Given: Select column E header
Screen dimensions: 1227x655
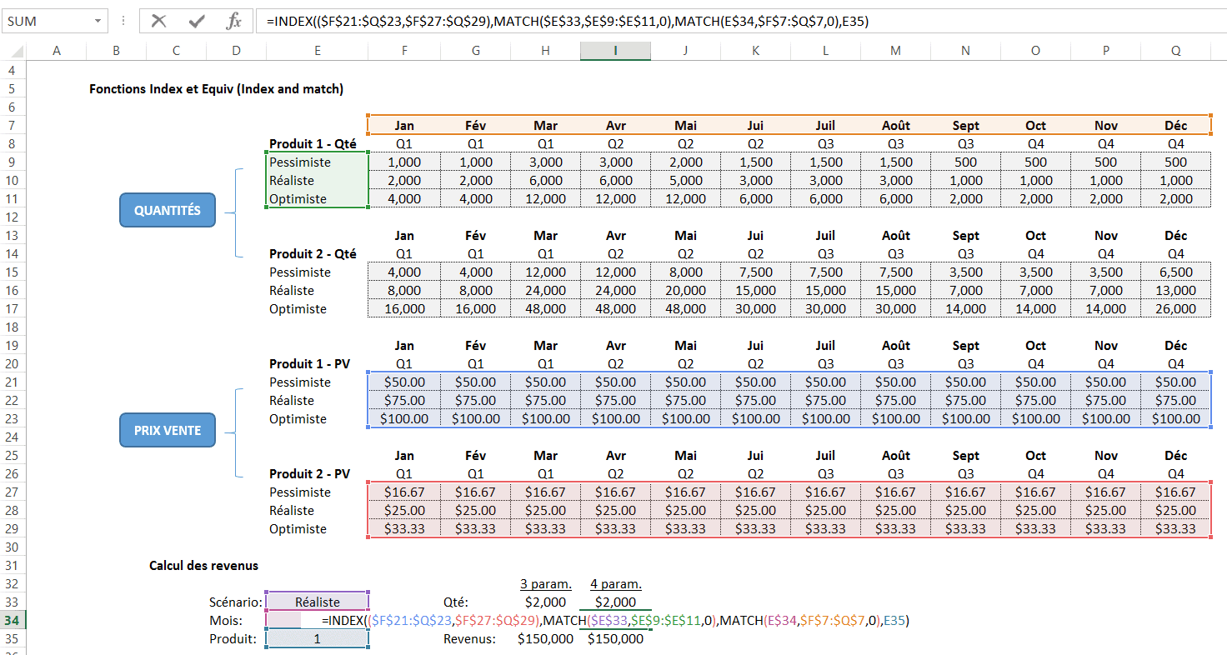Looking at the screenshot, I should coord(318,51).
